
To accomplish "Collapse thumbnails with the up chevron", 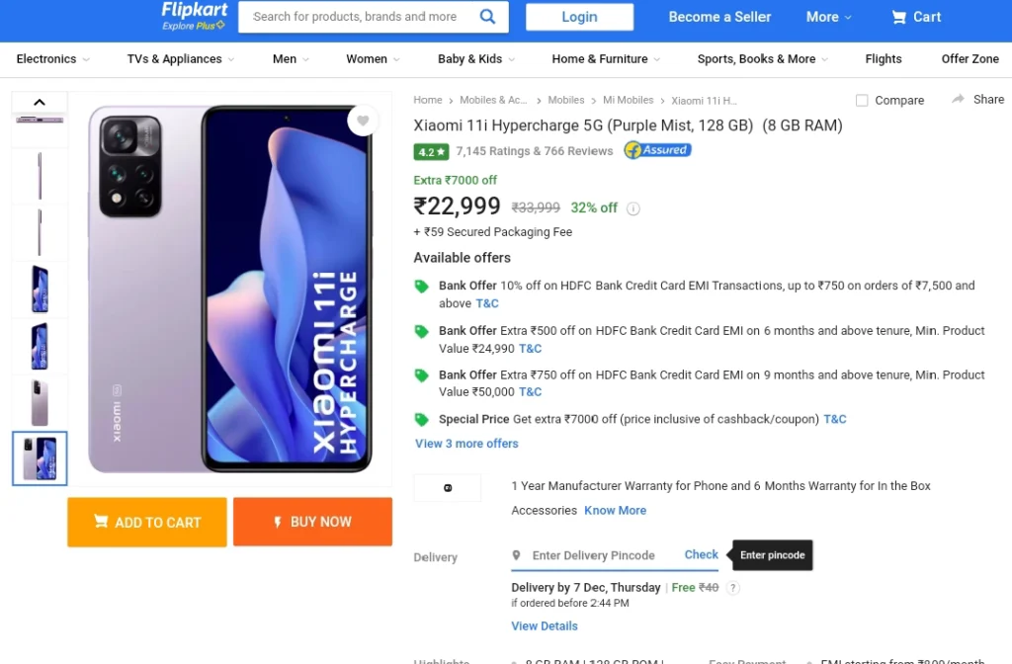I will point(40,102).
